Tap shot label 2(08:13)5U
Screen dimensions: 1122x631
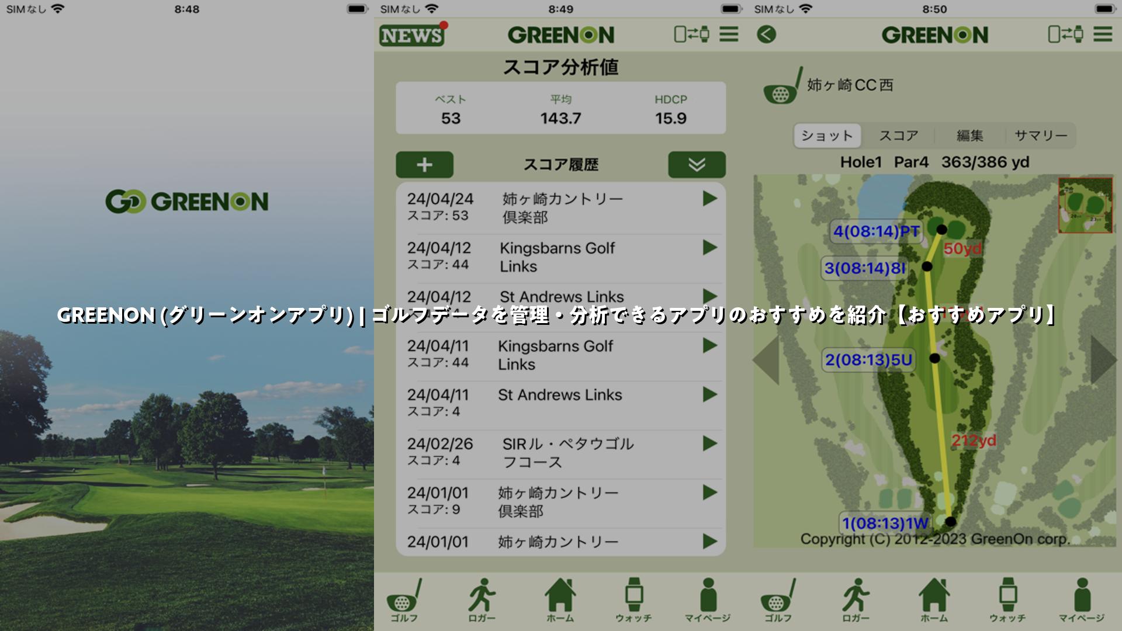868,360
